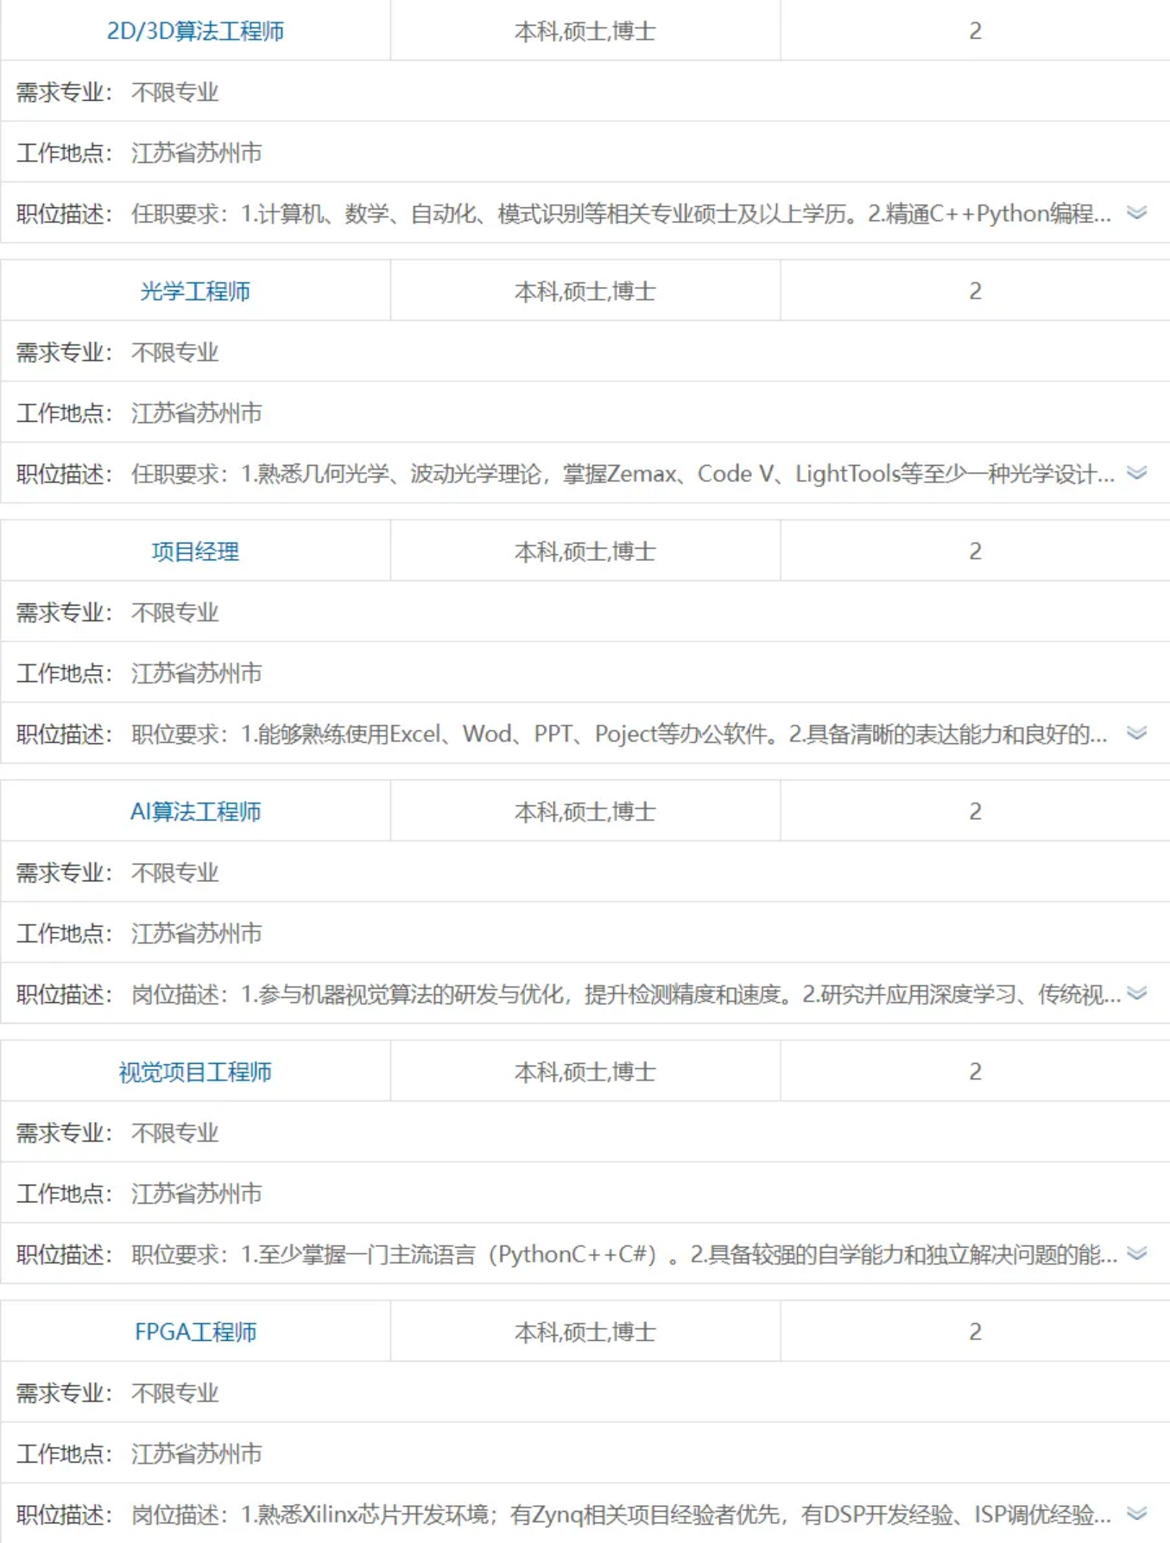1170x1543 pixels.
Task: Expand the 项目经理 description with the chevron
Action: click(x=1136, y=734)
